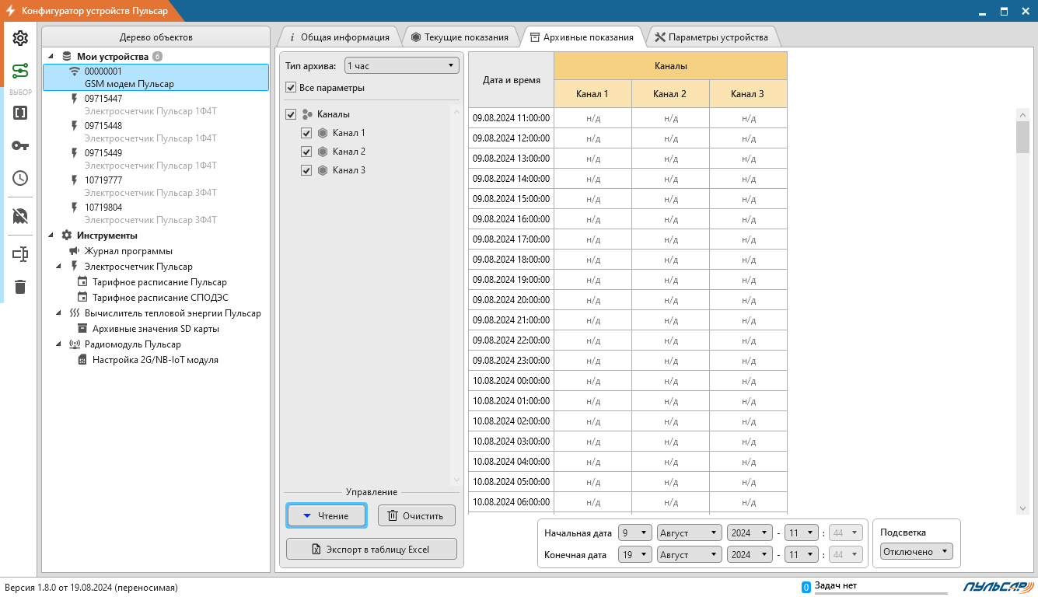
Task: Select the green device tree sidebar icon
Action: pyautogui.click(x=20, y=72)
